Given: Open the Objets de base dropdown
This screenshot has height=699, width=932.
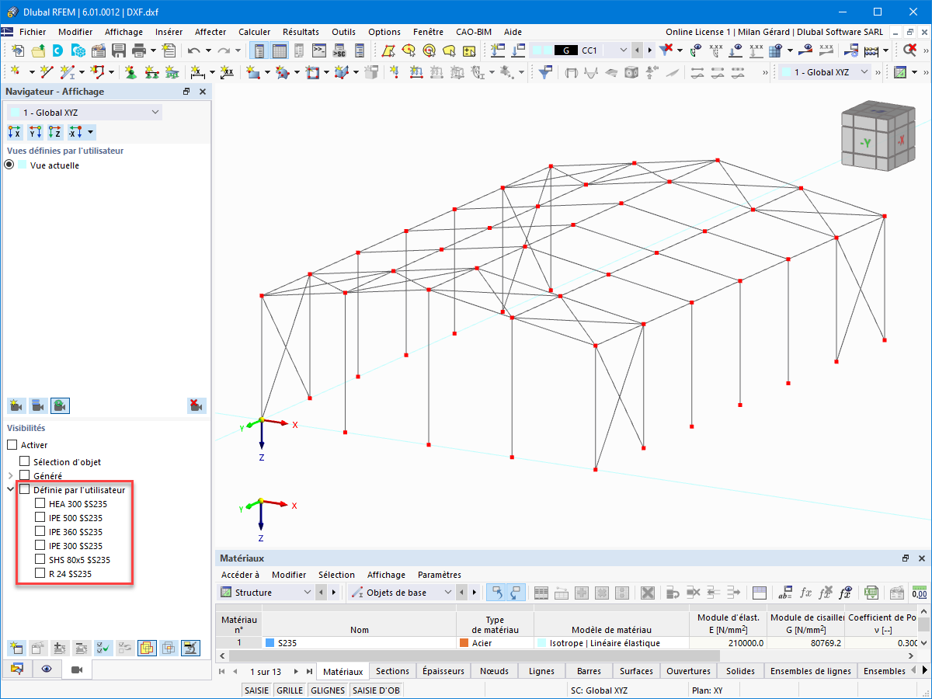Looking at the screenshot, I should 401,593.
